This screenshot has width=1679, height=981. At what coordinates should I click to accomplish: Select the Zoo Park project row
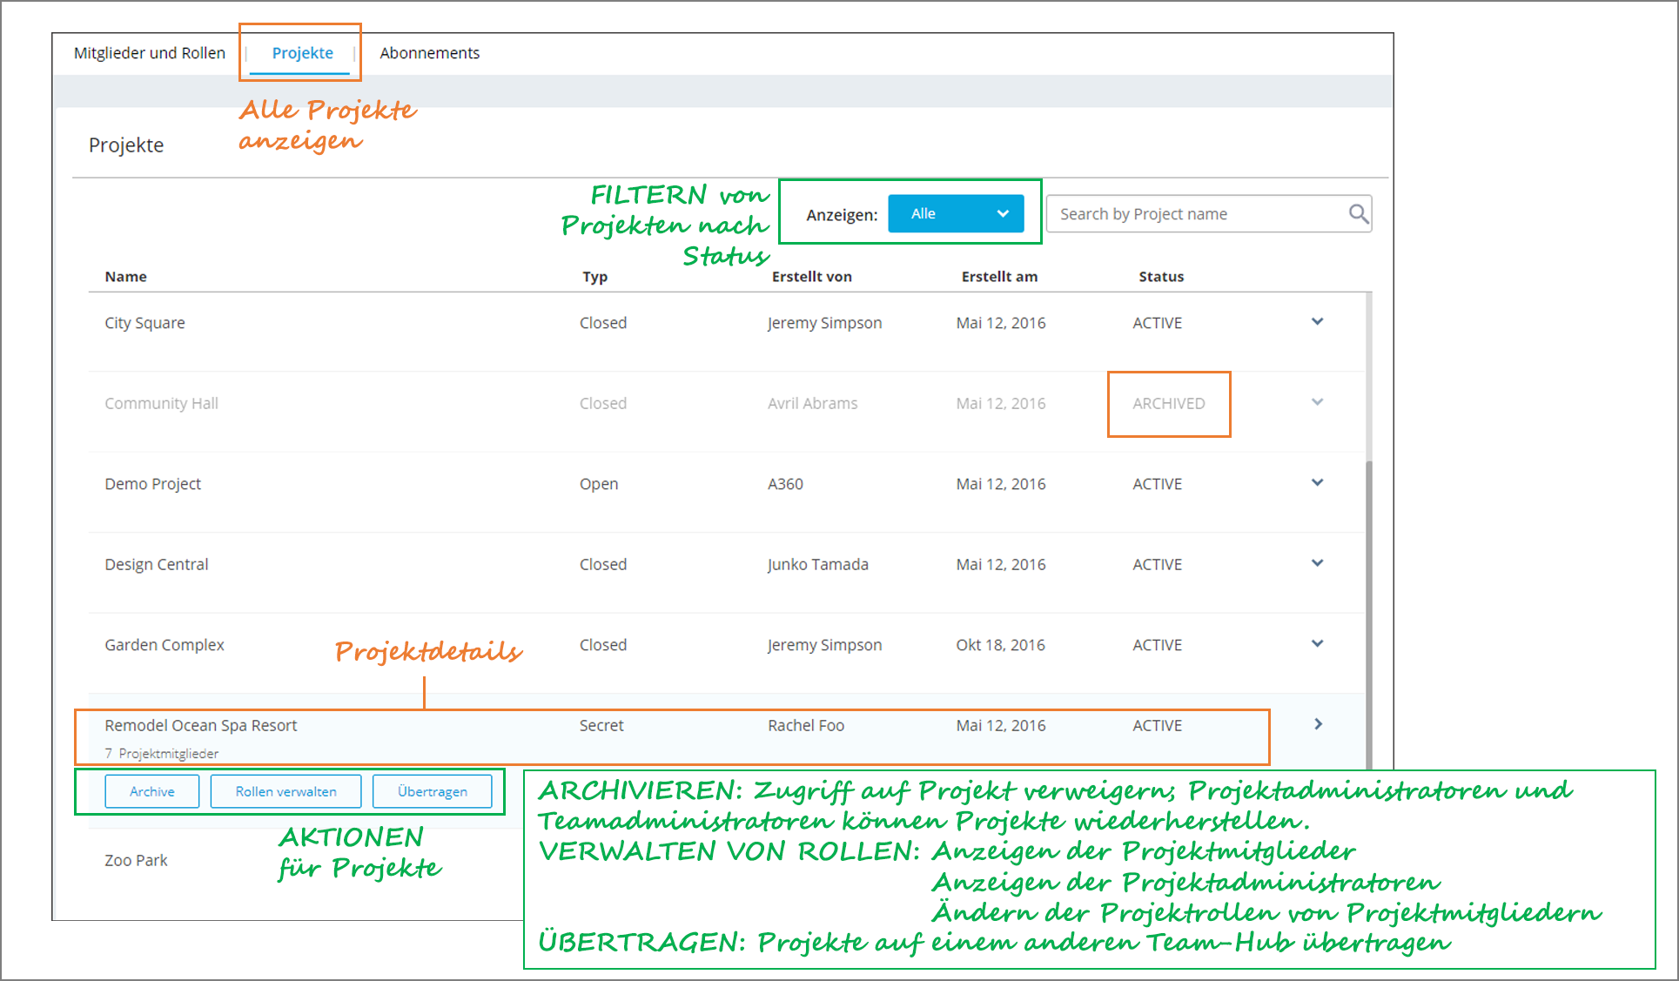(x=137, y=860)
